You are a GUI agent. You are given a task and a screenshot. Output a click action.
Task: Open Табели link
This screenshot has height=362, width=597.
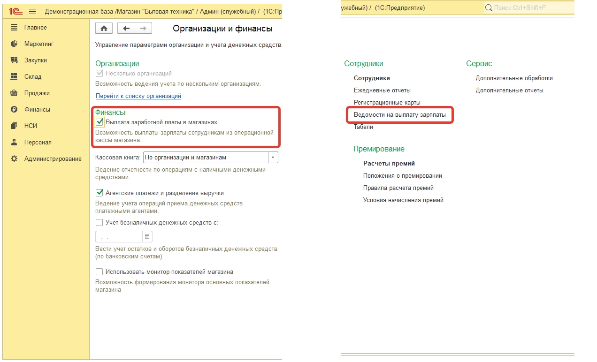tap(363, 127)
